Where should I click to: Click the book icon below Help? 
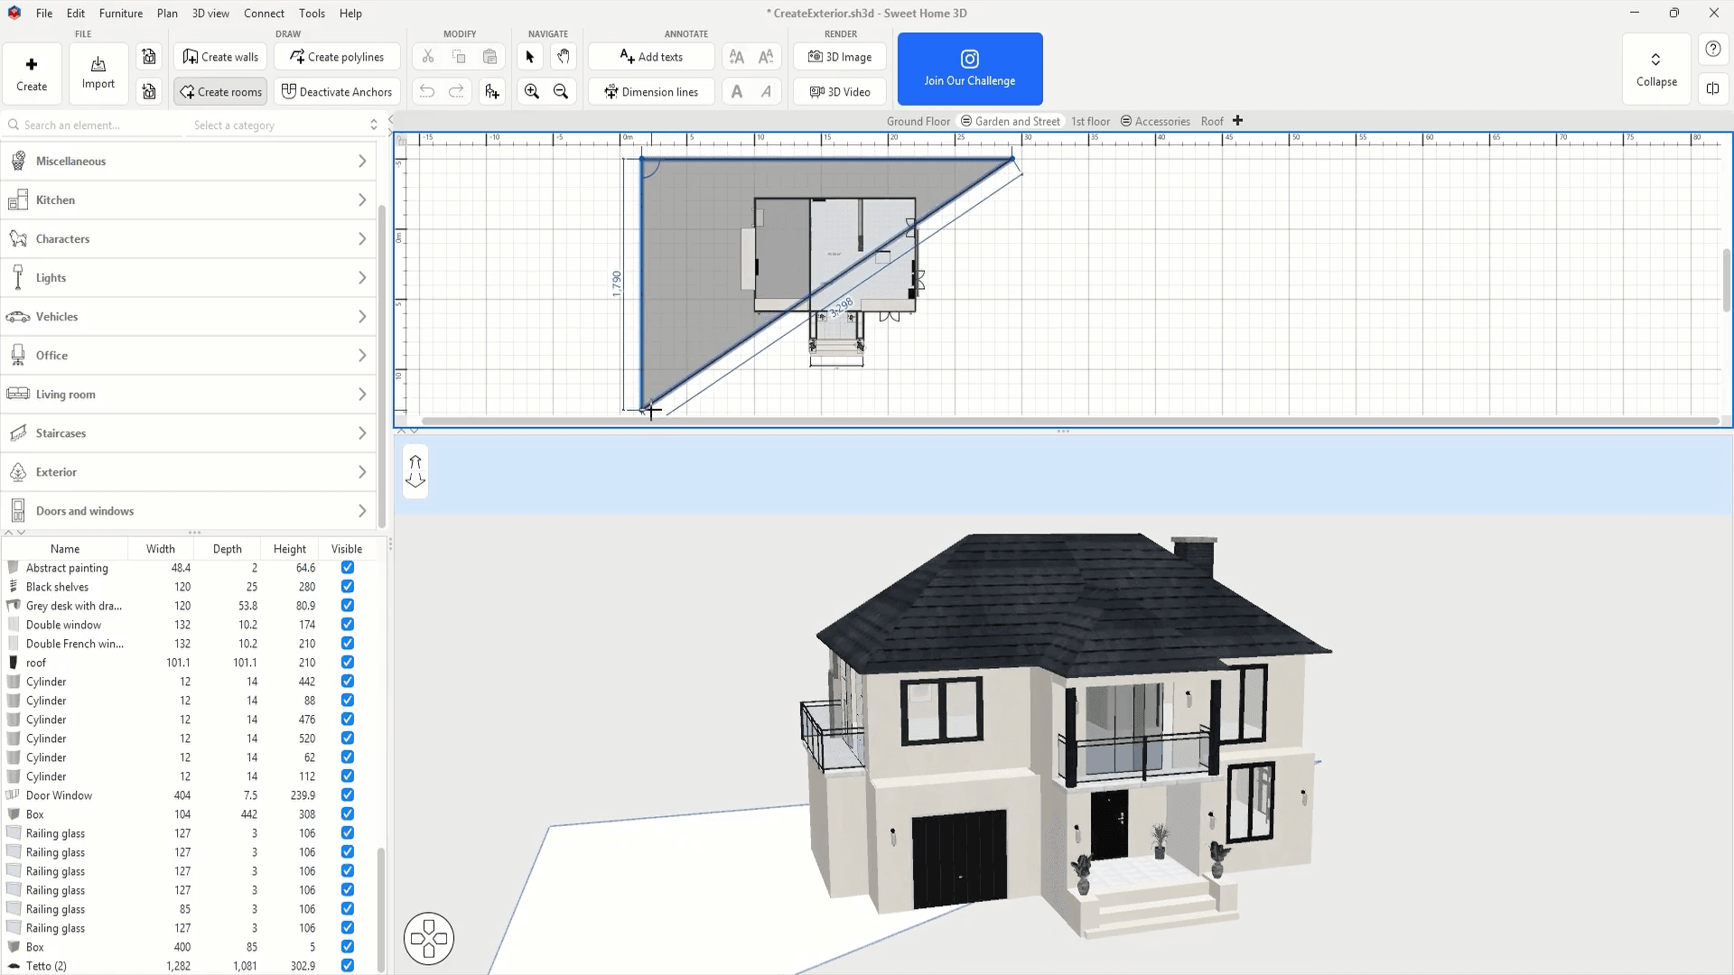(1713, 88)
